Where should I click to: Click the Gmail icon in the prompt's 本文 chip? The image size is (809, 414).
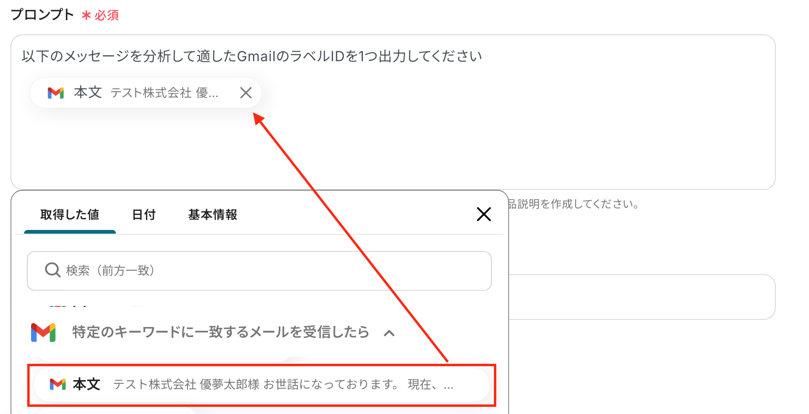[x=56, y=93]
